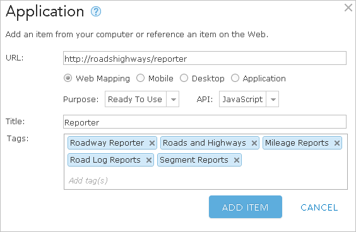
Task: Click the ADD ITEM button
Action: point(246,207)
